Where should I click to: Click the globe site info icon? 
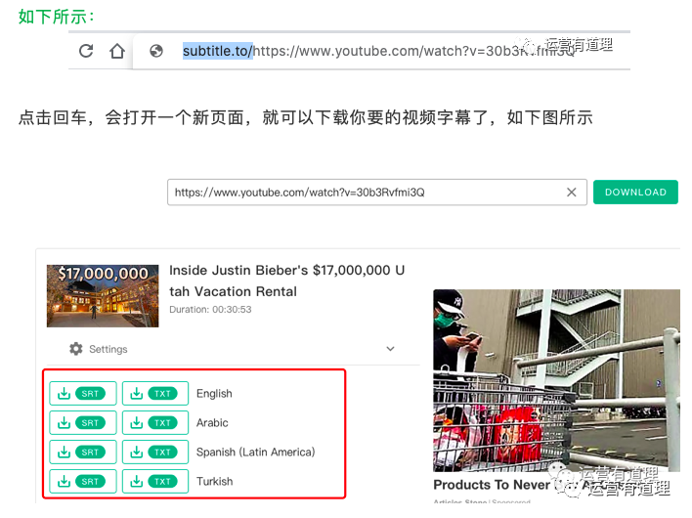point(155,51)
